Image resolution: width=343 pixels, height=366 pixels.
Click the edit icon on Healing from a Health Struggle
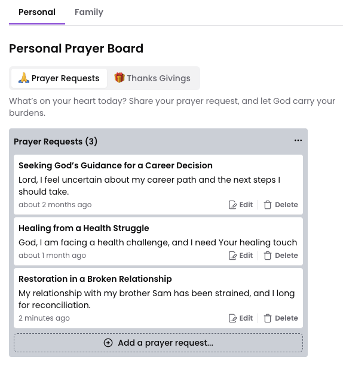tap(232, 256)
